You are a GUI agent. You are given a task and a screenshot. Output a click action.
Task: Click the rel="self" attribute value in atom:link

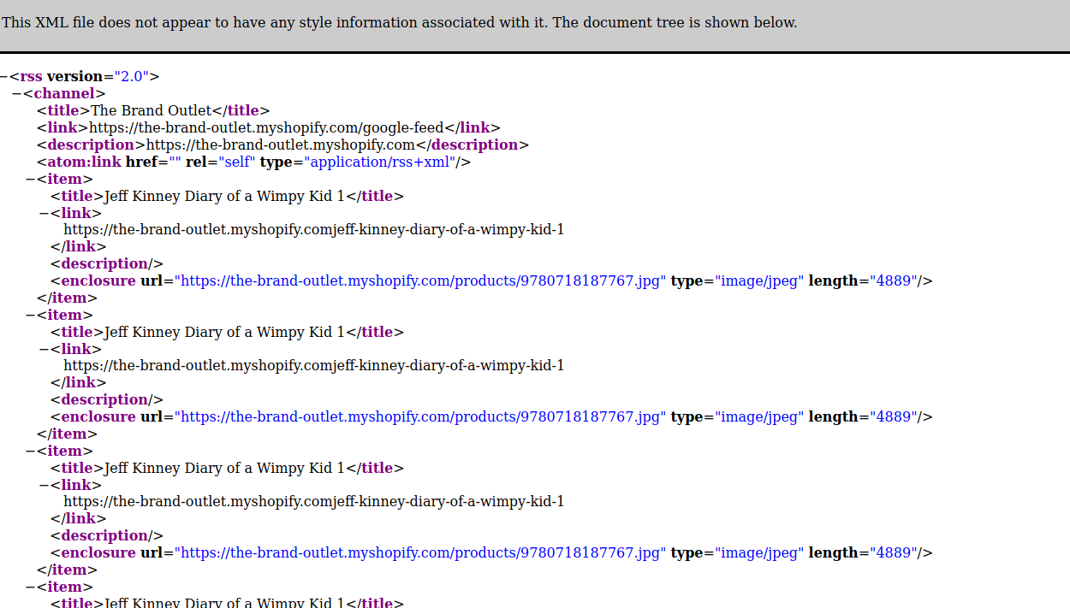tap(237, 162)
